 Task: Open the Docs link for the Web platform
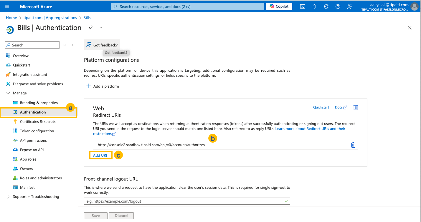click(339, 107)
